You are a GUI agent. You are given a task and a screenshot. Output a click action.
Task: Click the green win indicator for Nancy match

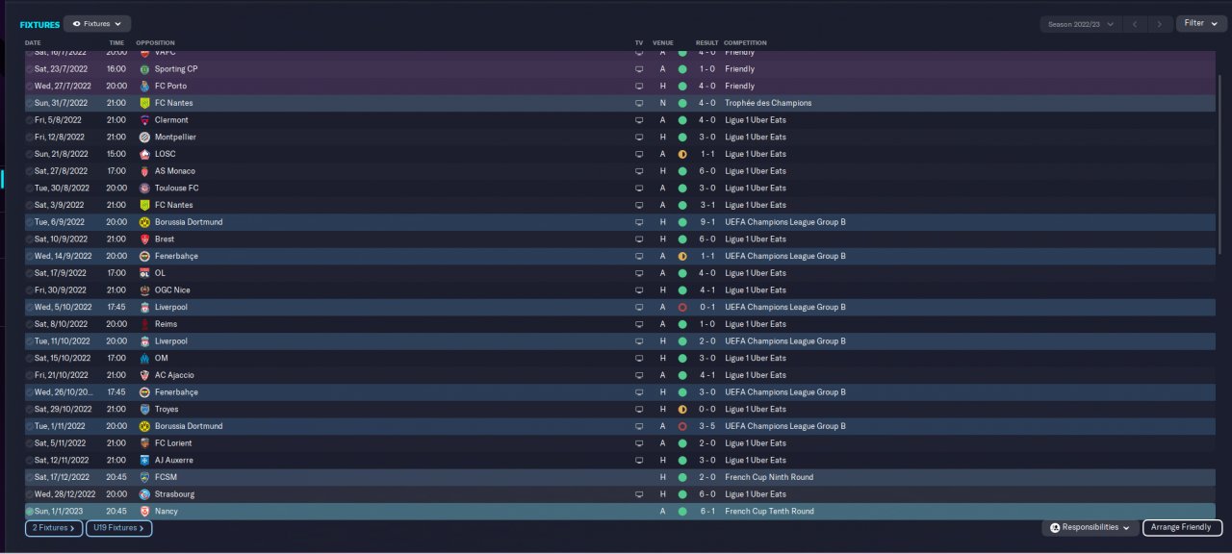(x=682, y=512)
